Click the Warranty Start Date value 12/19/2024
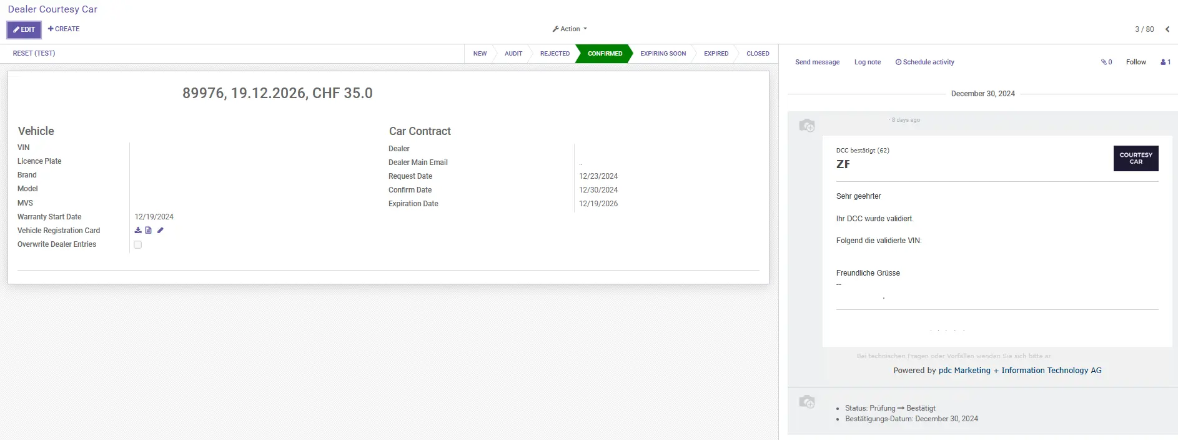The image size is (1178, 440). (x=154, y=217)
